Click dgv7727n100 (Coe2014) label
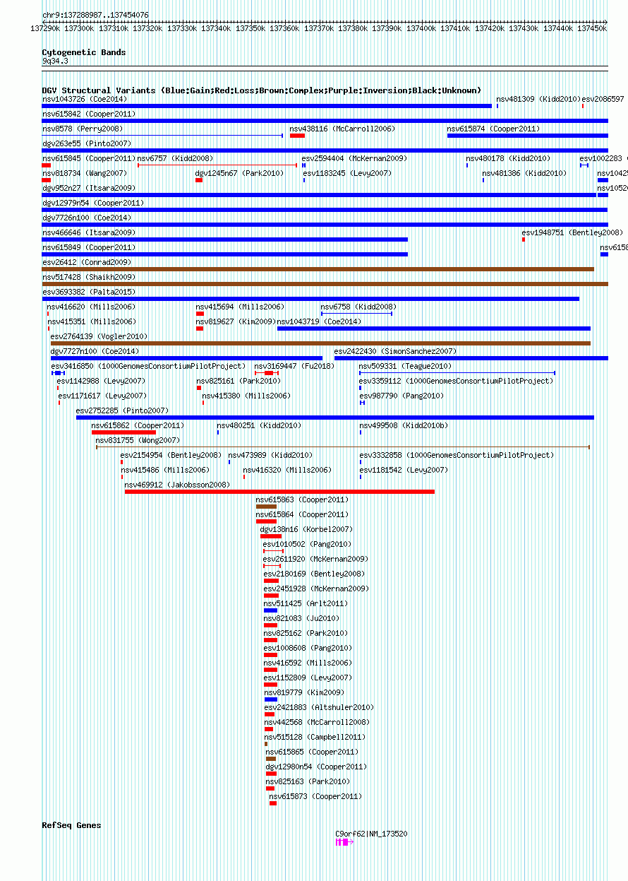This screenshot has height=881, width=628. tap(95, 351)
